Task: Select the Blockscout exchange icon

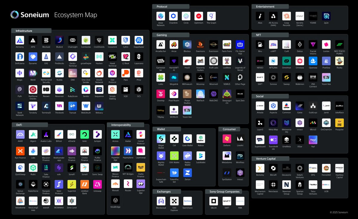Action: click(161, 201)
